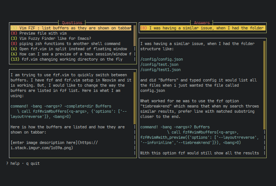276x186 pixels.
Task: Click the line 'With this option fzf would still show all the results'
Action: (200, 153)
